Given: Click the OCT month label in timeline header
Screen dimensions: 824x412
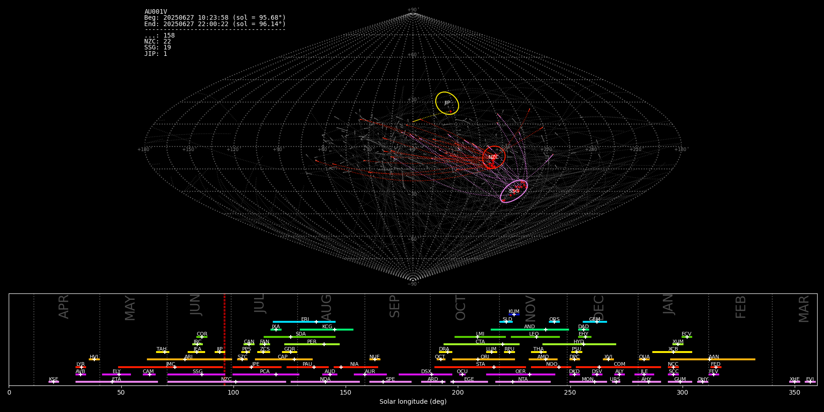Looking at the screenshot, I should [461, 308].
